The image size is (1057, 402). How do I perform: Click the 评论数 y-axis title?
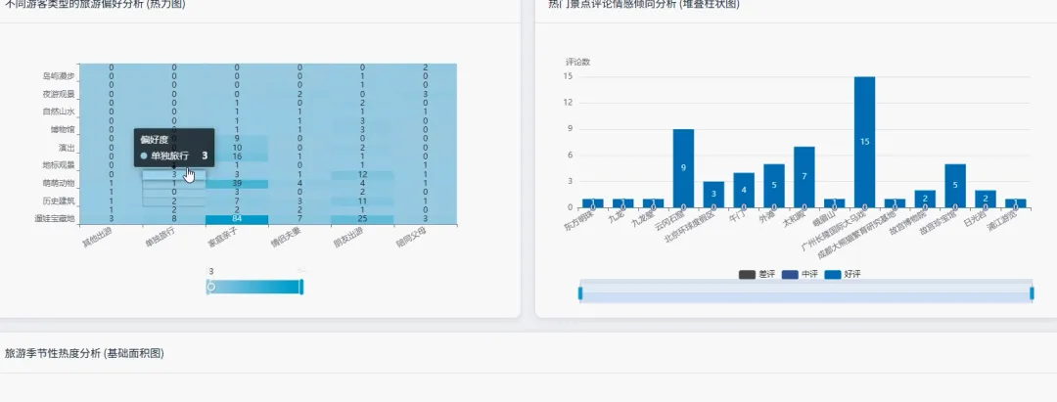tap(577, 62)
